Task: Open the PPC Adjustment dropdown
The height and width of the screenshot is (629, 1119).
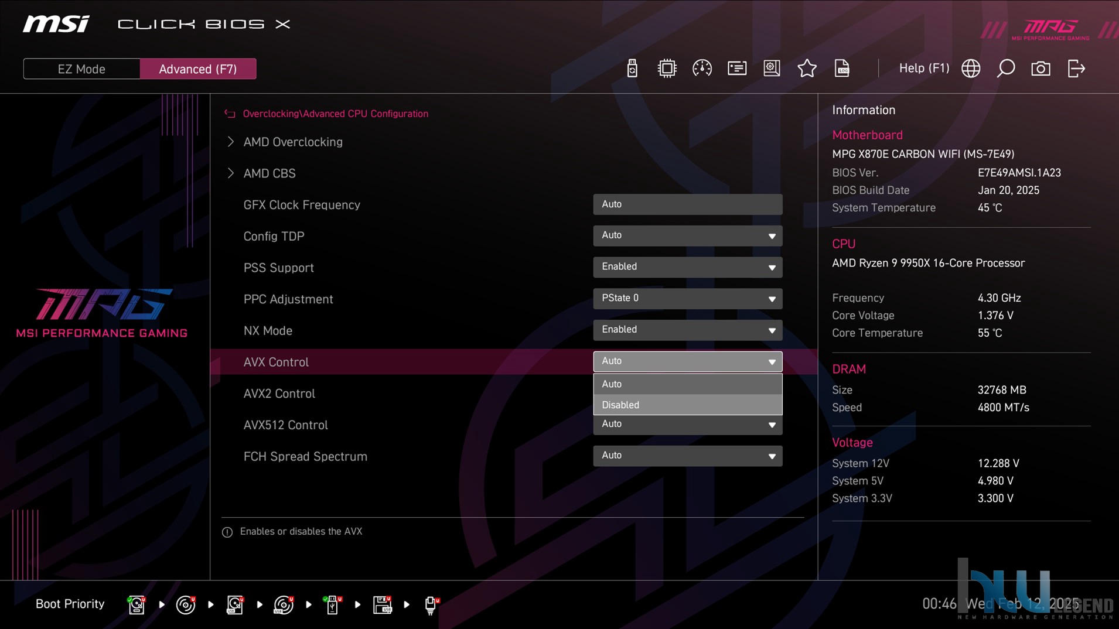Action: tap(687, 298)
